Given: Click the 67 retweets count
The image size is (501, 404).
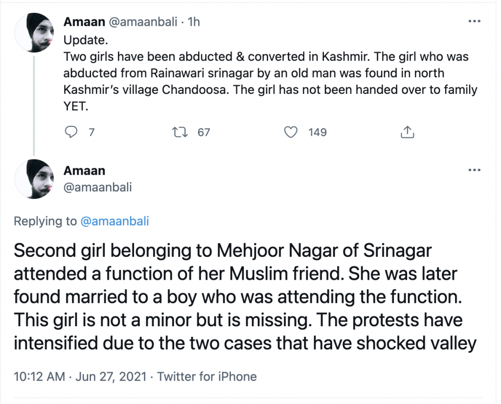Looking at the screenshot, I should click(x=204, y=132).
